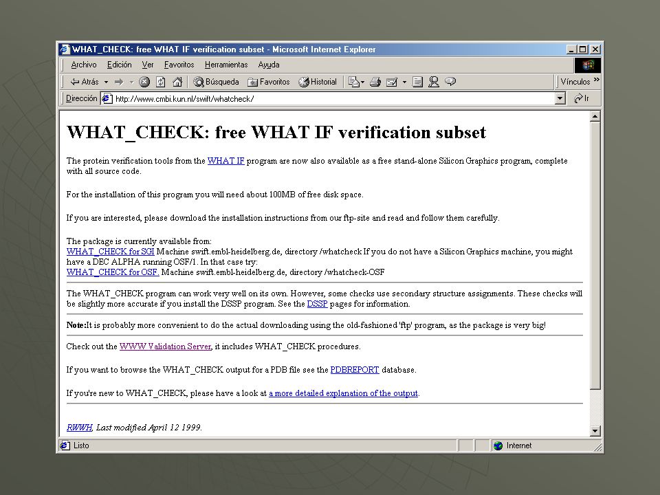Click the Windows logo throbber

tap(587, 65)
